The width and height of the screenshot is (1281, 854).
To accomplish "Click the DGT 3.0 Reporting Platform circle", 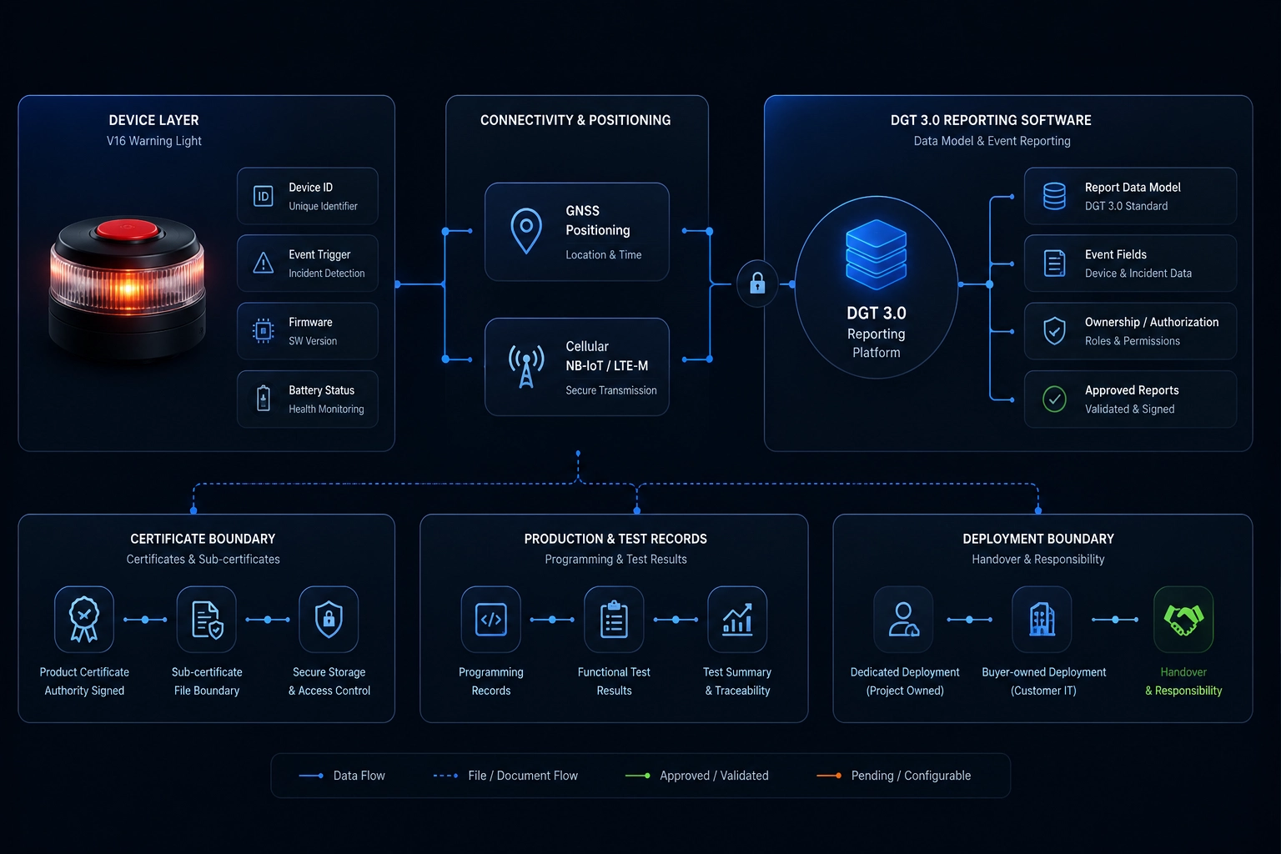I will click(876, 287).
